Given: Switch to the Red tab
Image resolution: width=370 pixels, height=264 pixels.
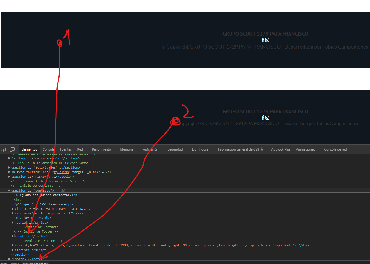Looking at the screenshot, I should (80, 149).
